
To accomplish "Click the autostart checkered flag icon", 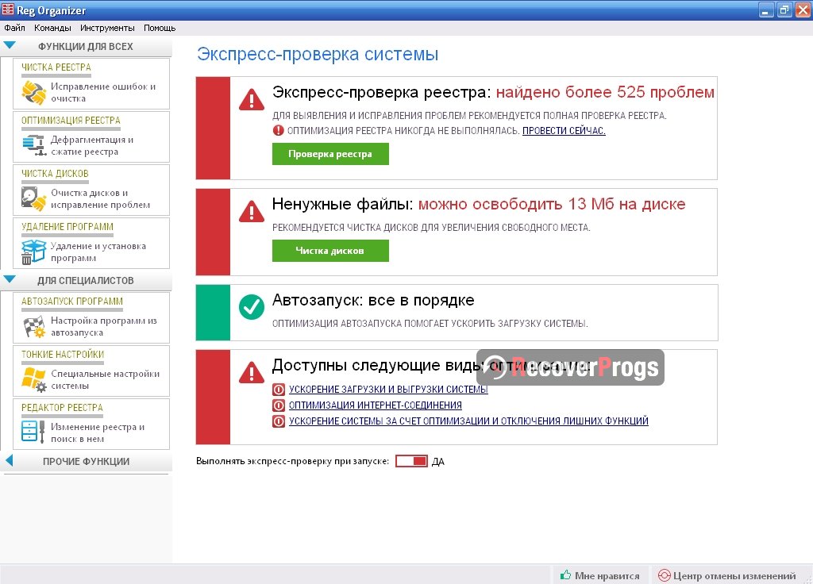I will coord(34,326).
